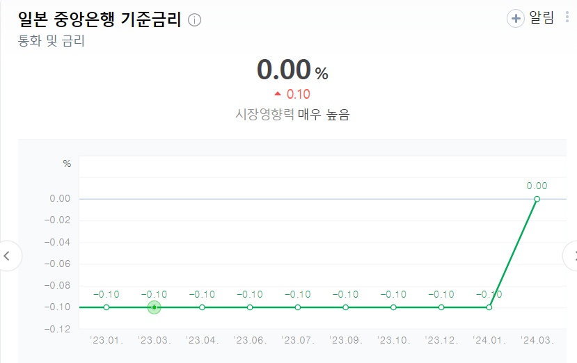The height and width of the screenshot is (363, 577).
Task: Click the '23.10. data point marker
Action: [393, 307]
